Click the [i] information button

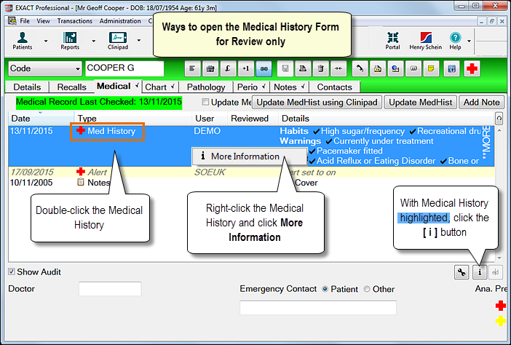480,272
